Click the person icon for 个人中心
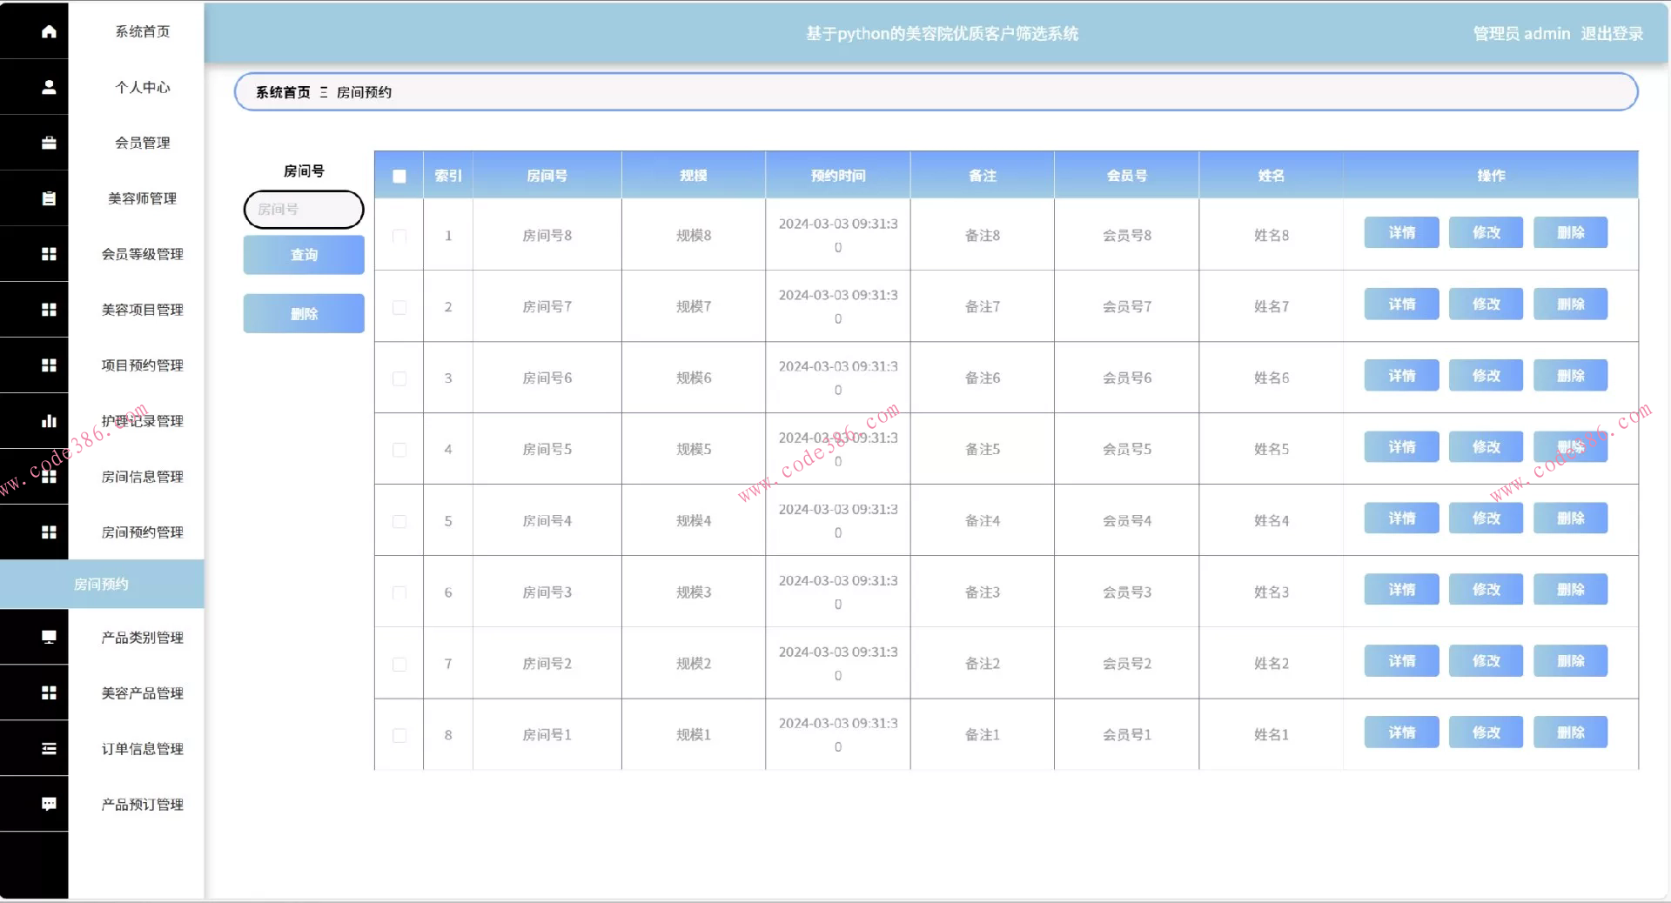This screenshot has width=1671, height=903. tap(49, 87)
